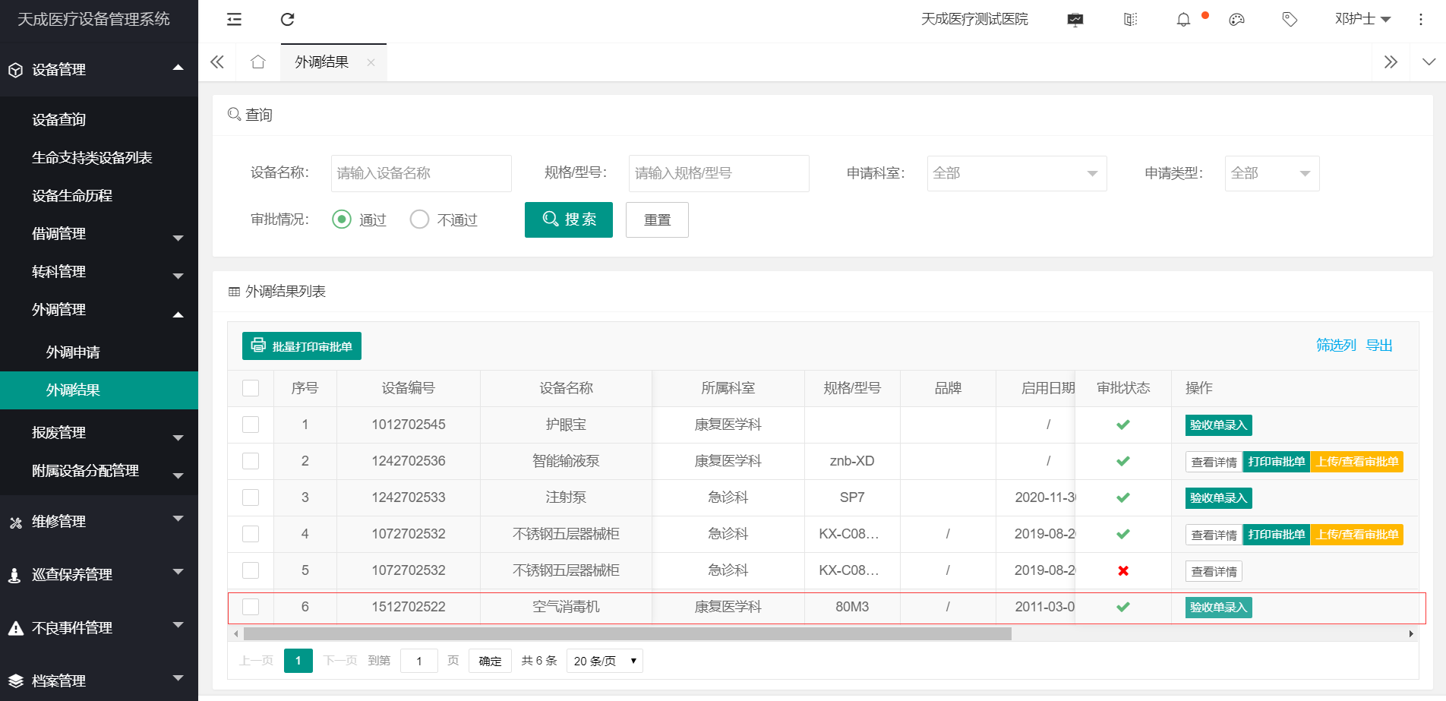
Task: Open the 20 条/页 page size selector
Action: [605, 661]
